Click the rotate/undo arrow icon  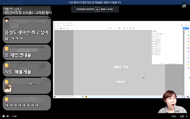click(133, 28)
